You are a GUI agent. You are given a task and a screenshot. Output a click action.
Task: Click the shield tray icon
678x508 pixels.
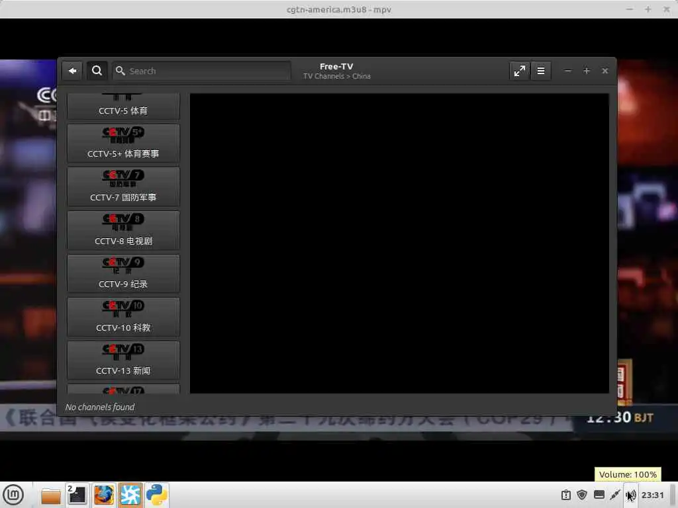[582, 495]
